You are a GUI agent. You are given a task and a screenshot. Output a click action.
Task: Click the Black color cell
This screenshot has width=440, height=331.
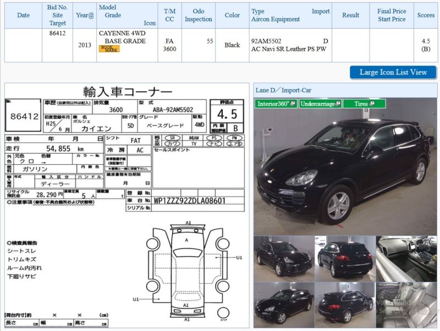tap(232, 45)
